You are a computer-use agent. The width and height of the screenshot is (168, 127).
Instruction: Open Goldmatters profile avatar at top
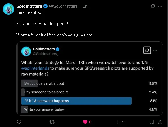8,9
